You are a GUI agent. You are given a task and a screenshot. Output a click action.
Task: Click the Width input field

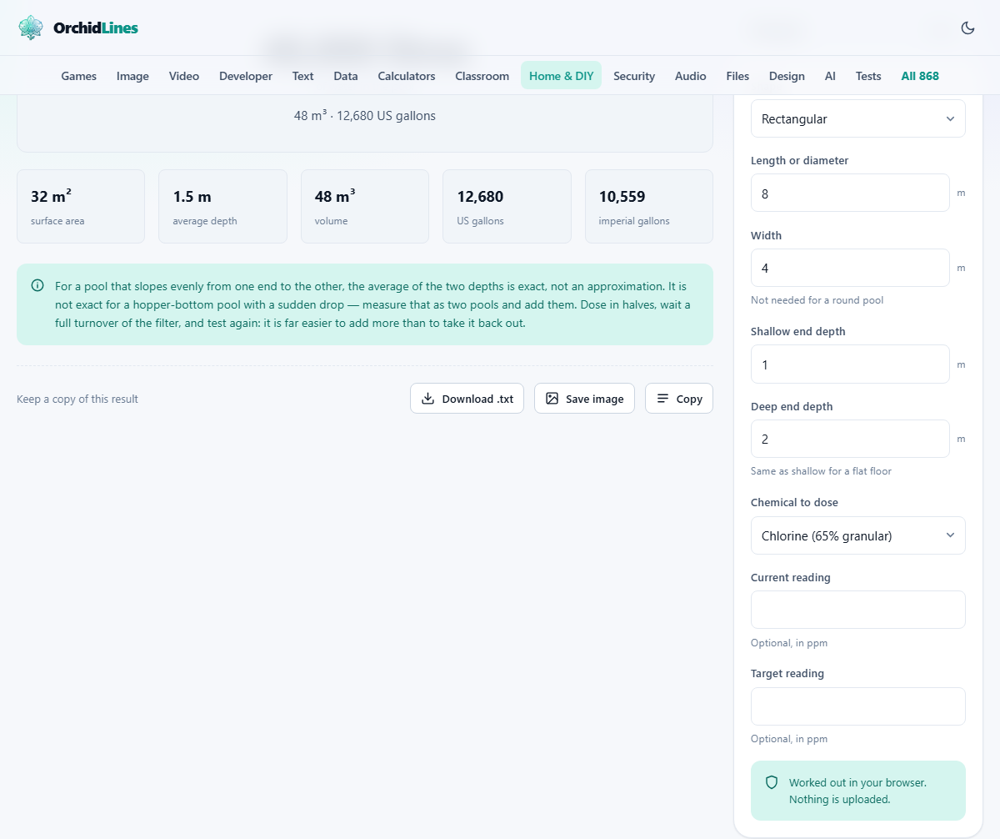pos(850,268)
